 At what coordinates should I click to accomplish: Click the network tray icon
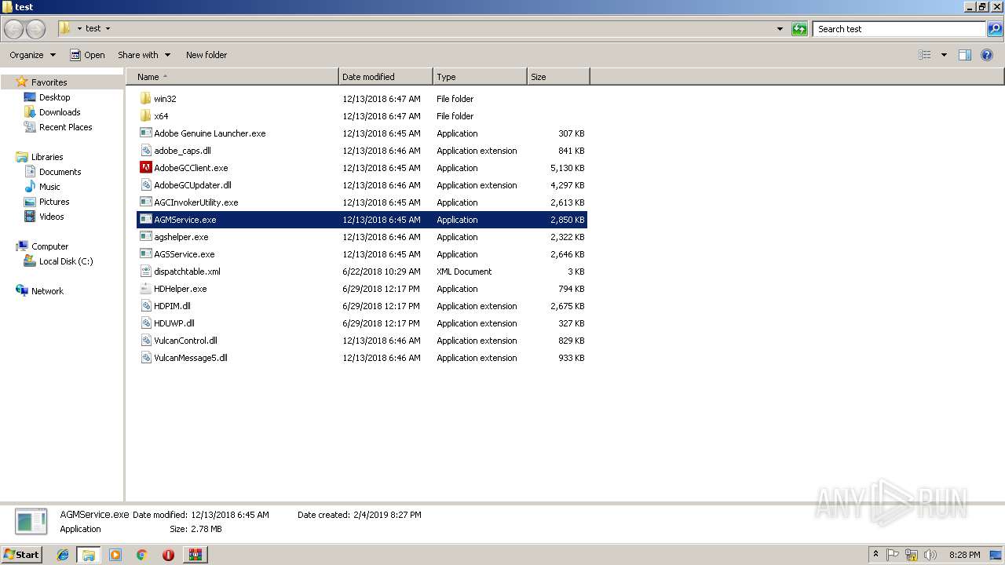[912, 555]
